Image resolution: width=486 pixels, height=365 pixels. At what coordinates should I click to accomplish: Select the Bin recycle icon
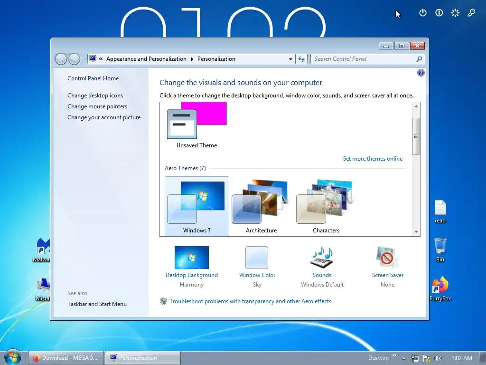(x=440, y=250)
